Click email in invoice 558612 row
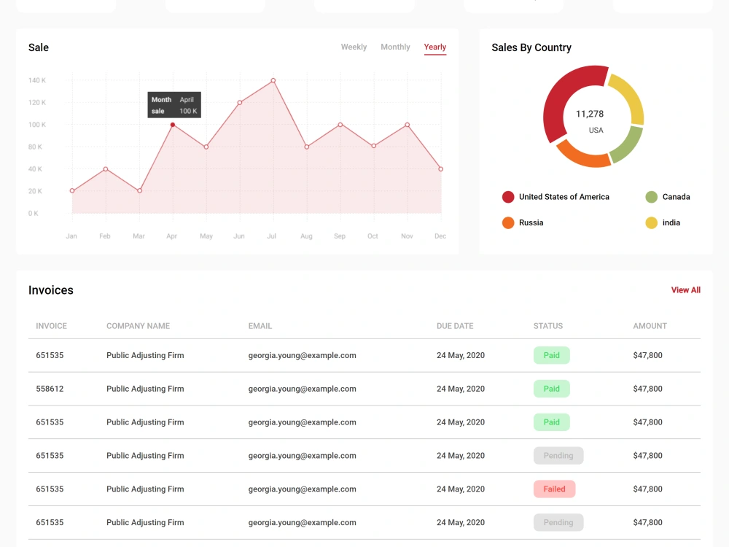The width and height of the screenshot is (729, 547). click(303, 389)
